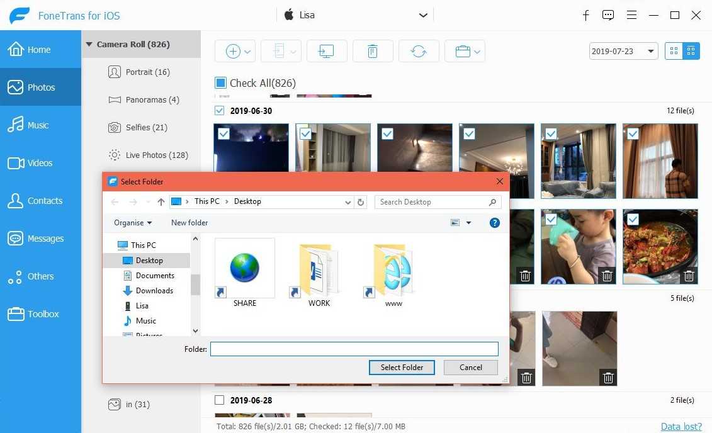Viewport: 712px width, 433px height.
Task: Click the trash delete icon in toolbar
Action: click(373, 52)
